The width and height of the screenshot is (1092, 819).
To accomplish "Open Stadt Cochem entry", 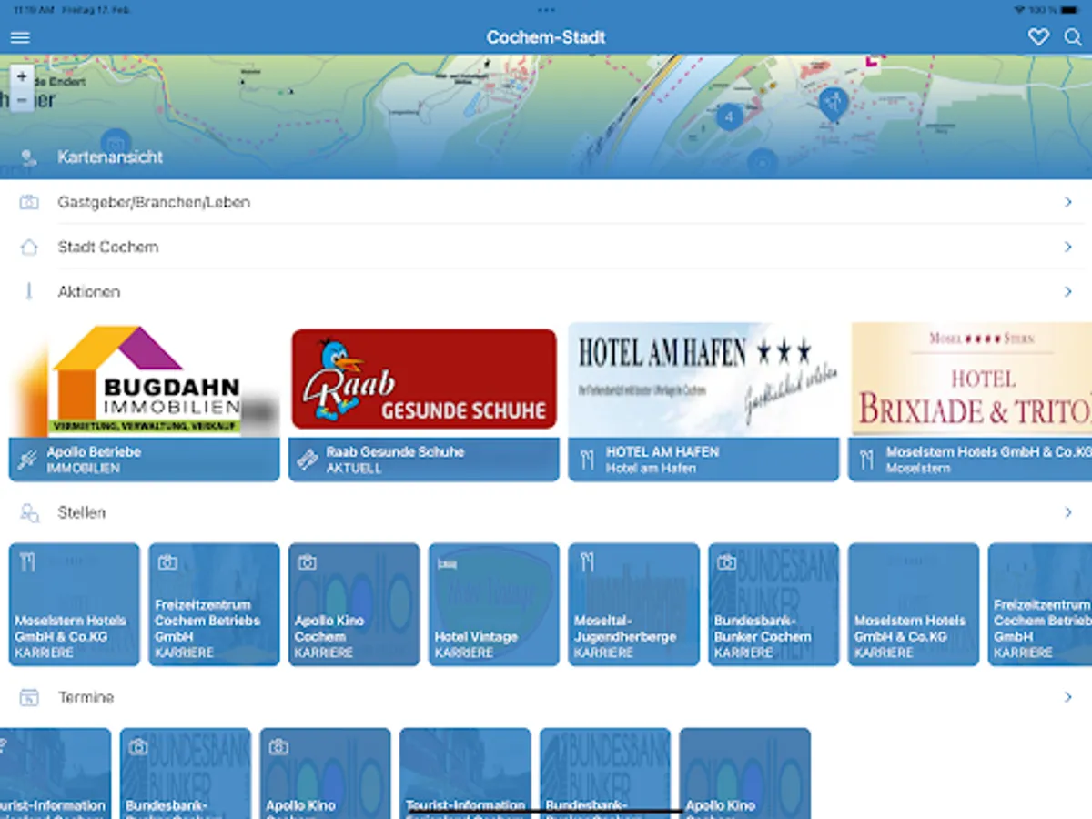I will (x=546, y=247).
